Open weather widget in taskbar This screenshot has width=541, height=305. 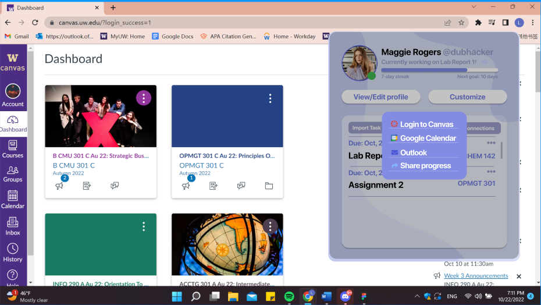tap(27, 296)
